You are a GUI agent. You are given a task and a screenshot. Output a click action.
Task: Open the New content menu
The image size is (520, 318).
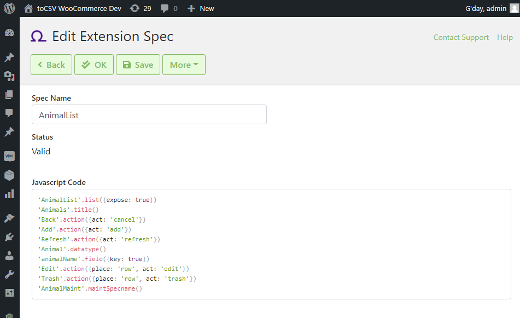pos(201,8)
